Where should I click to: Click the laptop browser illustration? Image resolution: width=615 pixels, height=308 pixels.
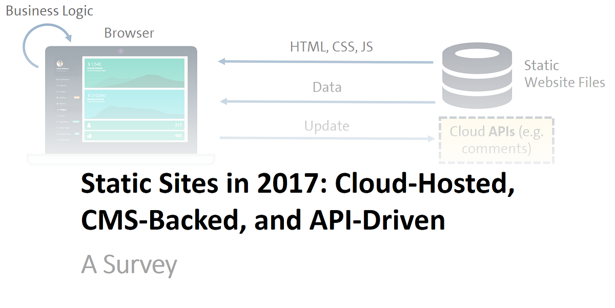click(121, 105)
